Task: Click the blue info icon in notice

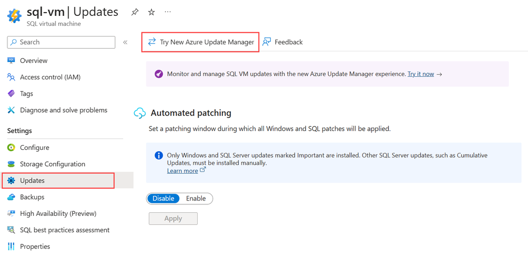Action: [159, 156]
